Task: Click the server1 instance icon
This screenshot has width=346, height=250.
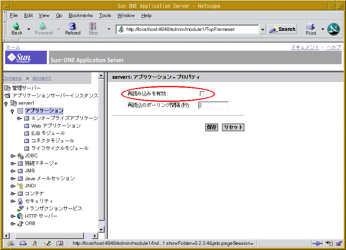Action: pyautogui.click(x=14, y=103)
